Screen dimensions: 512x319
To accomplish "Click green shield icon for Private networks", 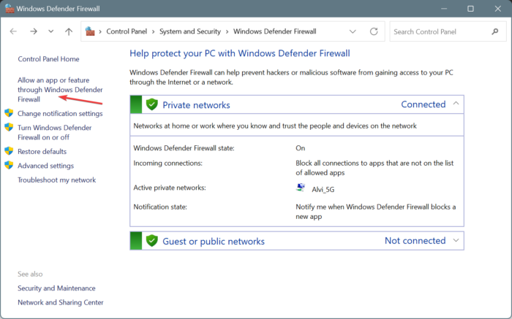I will [152, 104].
